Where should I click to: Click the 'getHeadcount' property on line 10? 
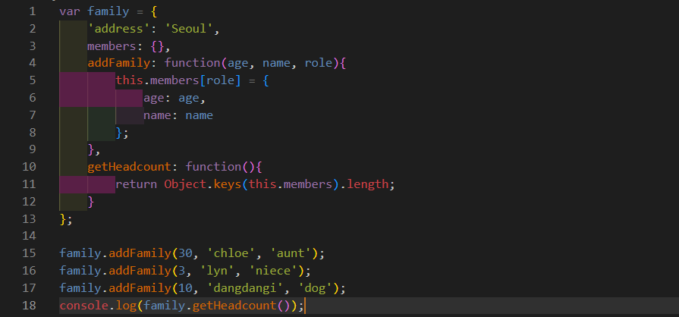130,167
